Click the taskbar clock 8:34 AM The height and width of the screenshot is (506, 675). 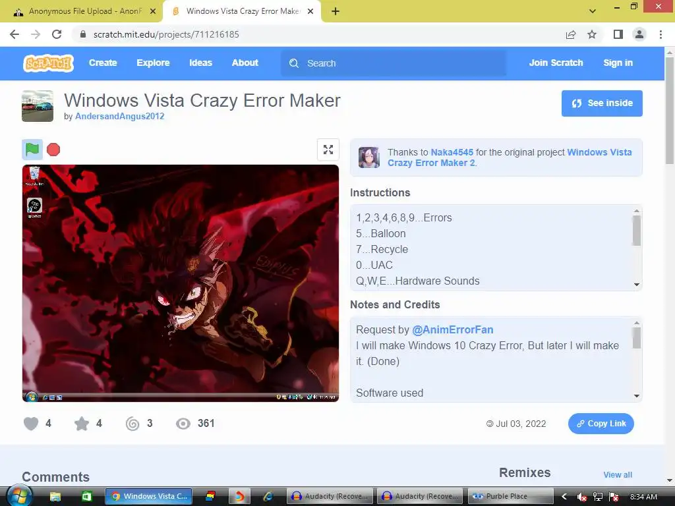coord(643,497)
